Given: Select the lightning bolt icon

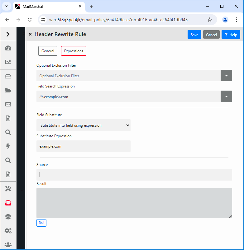Looking at the screenshot, I should point(8,146).
